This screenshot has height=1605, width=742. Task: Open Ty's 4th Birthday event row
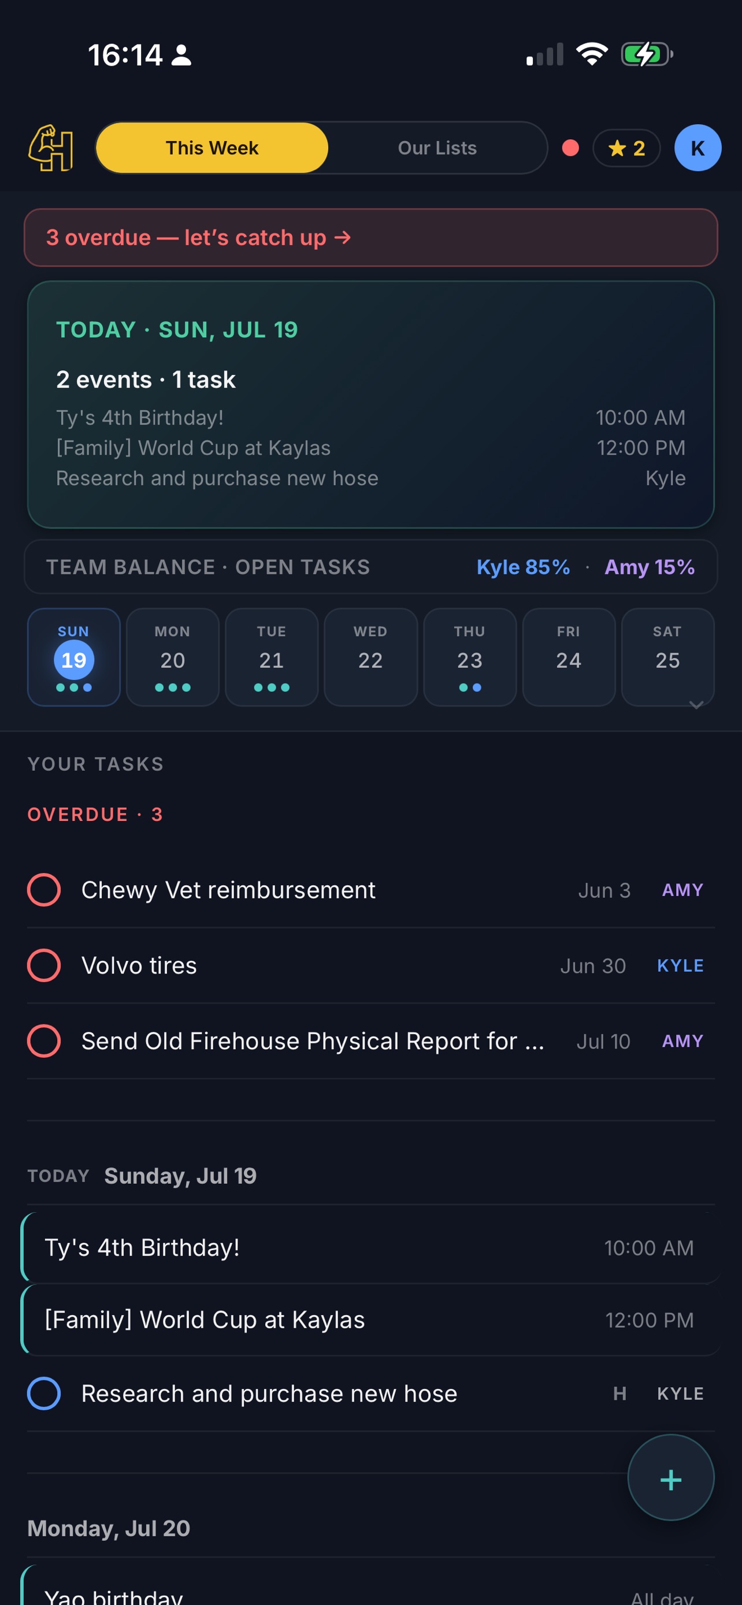click(370, 1247)
